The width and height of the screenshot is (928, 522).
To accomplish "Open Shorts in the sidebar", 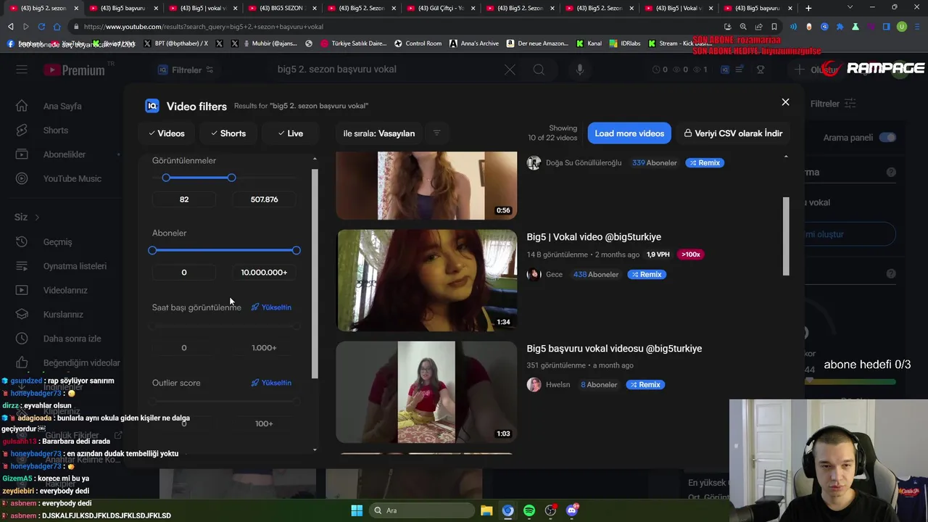I will pyautogui.click(x=55, y=130).
